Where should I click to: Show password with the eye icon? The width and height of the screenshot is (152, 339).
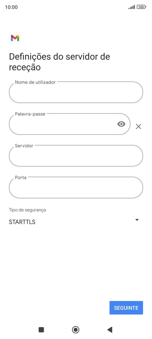[x=121, y=124]
